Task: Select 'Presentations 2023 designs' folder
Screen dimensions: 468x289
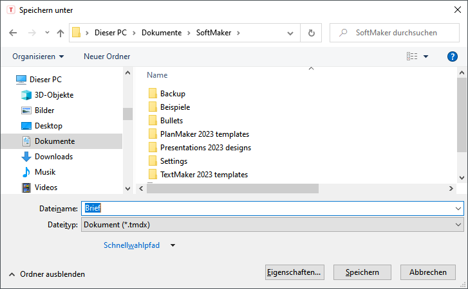Action: pos(205,148)
